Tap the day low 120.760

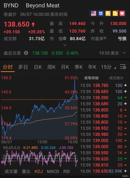pyautogui.click(x=77, y=31)
